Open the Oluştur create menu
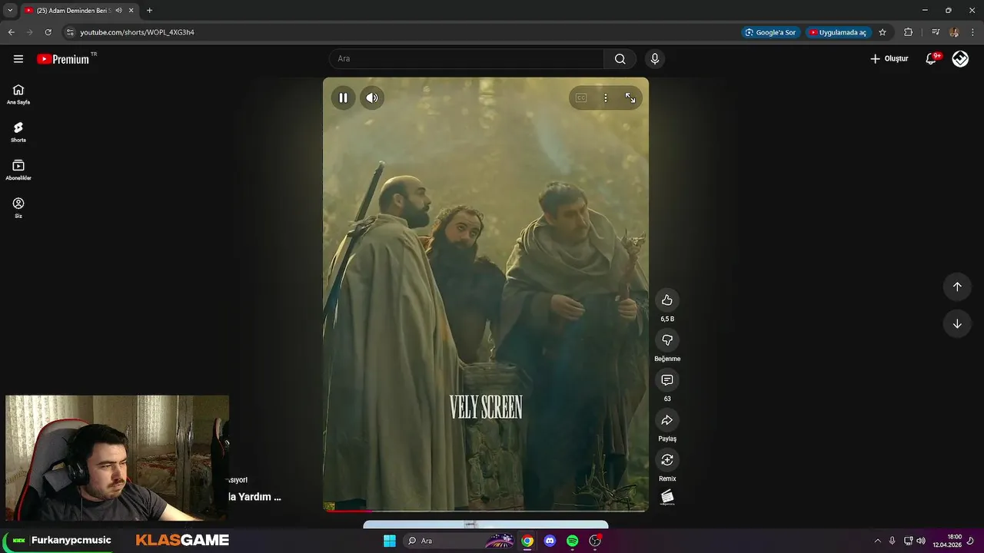Image resolution: width=984 pixels, height=553 pixels. point(889,58)
